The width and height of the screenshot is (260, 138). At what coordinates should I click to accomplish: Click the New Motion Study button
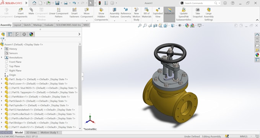pyautogui.click(x=136, y=15)
